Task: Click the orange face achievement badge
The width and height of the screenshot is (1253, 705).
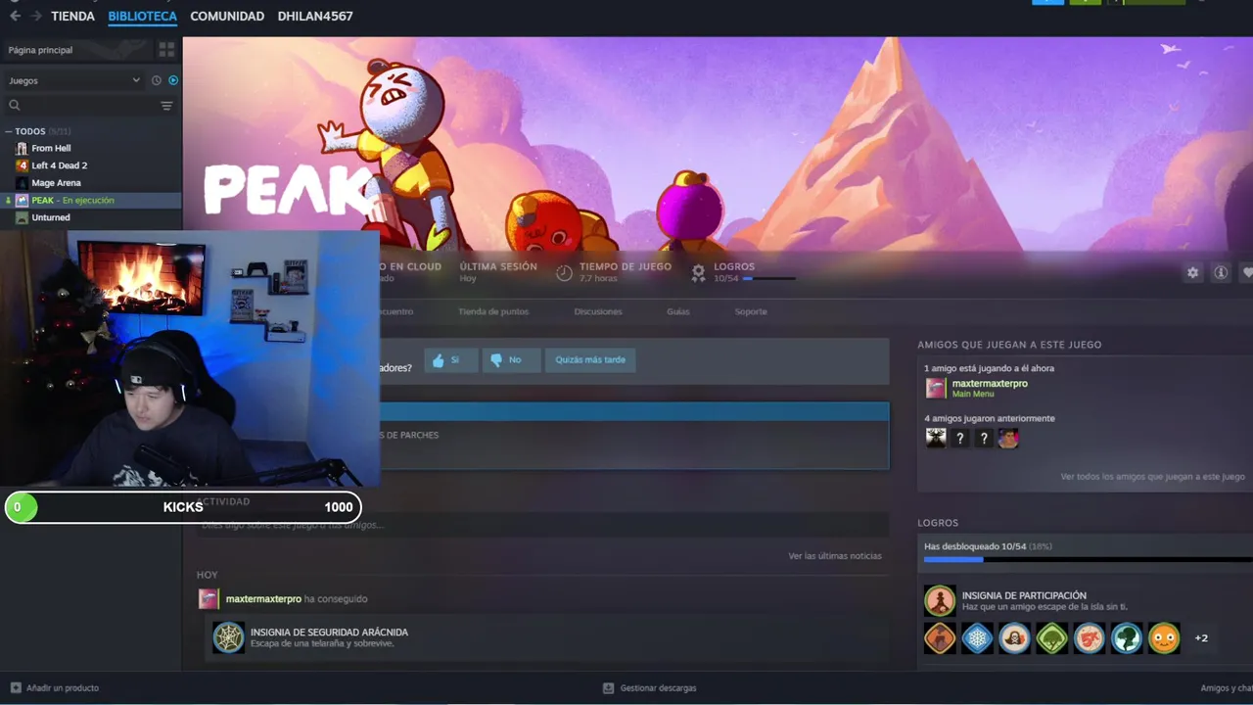Action: [x=1163, y=638]
